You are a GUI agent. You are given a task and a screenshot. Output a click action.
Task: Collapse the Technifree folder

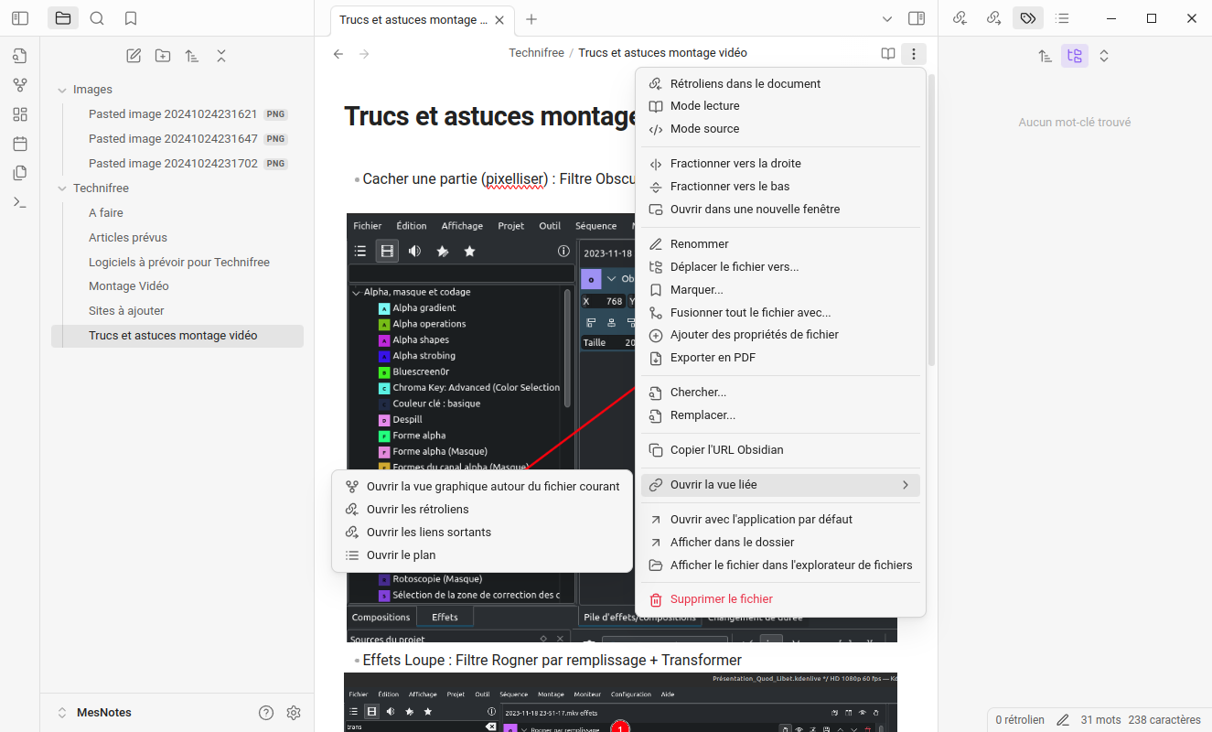[x=62, y=188]
